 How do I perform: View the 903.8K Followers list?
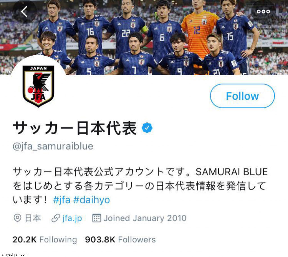[120, 240]
